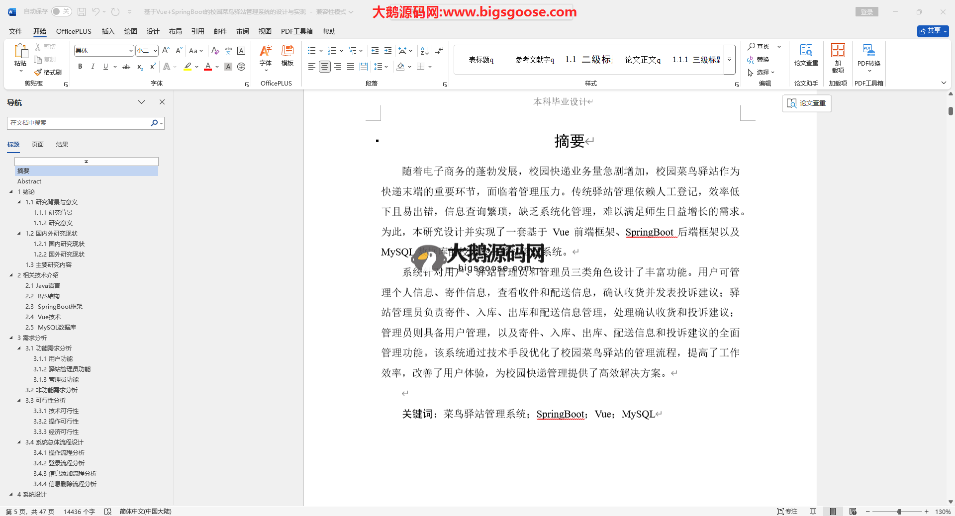This screenshot has width=955, height=516.
Task: Click the navigation search field
Action: click(x=80, y=123)
